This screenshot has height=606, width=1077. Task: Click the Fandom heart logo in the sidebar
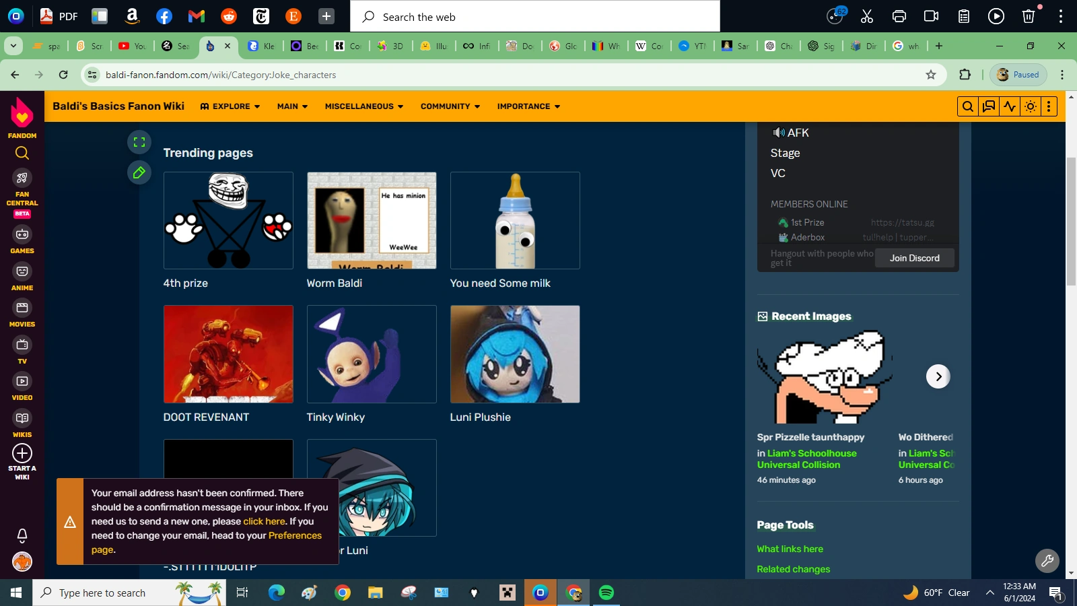pos(22,112)
